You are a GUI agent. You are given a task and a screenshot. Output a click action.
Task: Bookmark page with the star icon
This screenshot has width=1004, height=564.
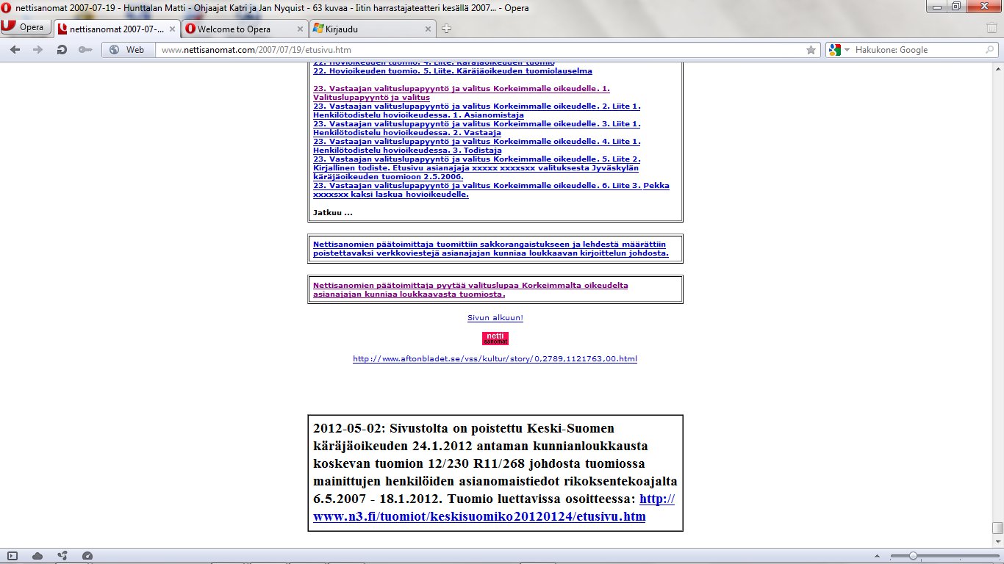pos(811,50)
